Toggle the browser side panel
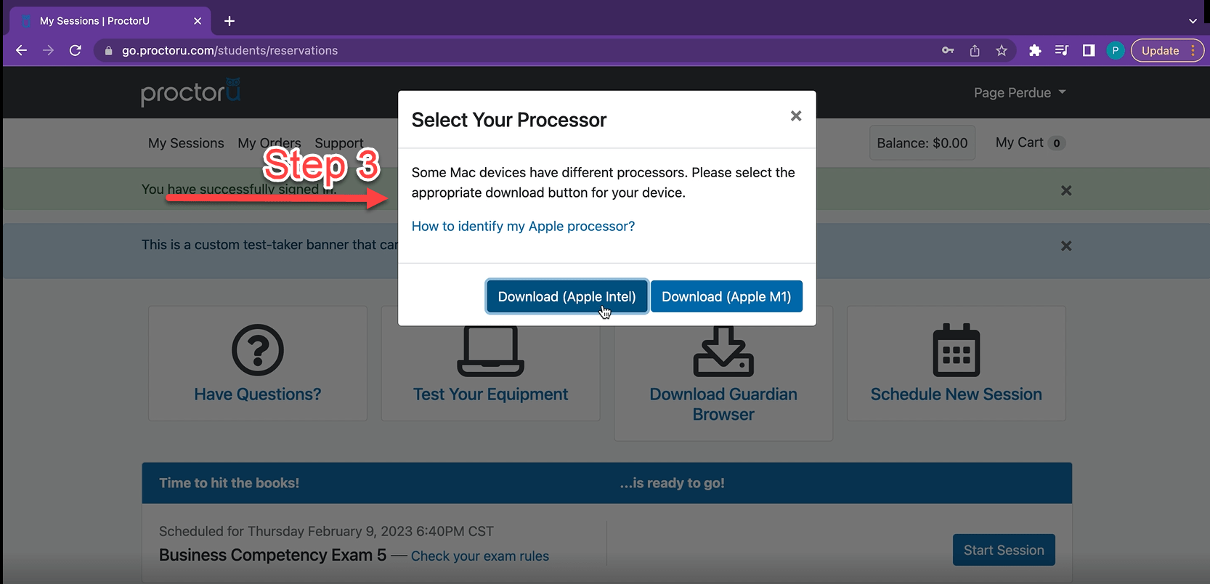Image resolution: width=1210 pixels, height=584 pixels. (x=1089, y=51)
